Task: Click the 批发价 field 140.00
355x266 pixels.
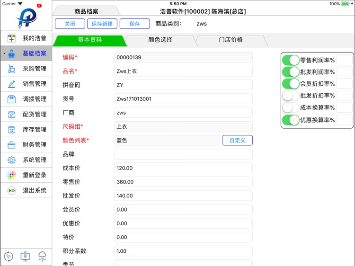Action: tap(183, 195)
